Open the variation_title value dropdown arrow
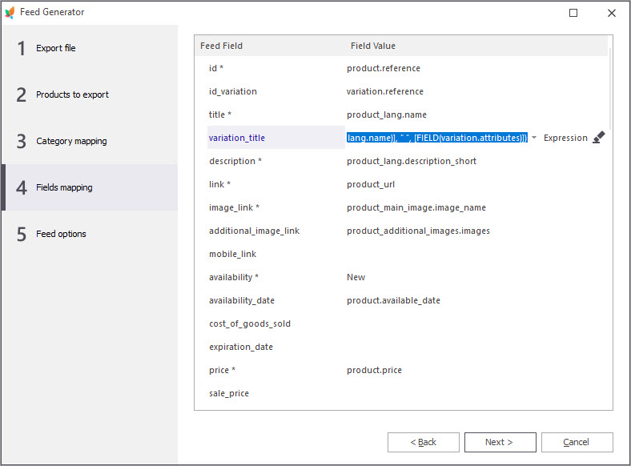The image size is (631, 466). 534,138
